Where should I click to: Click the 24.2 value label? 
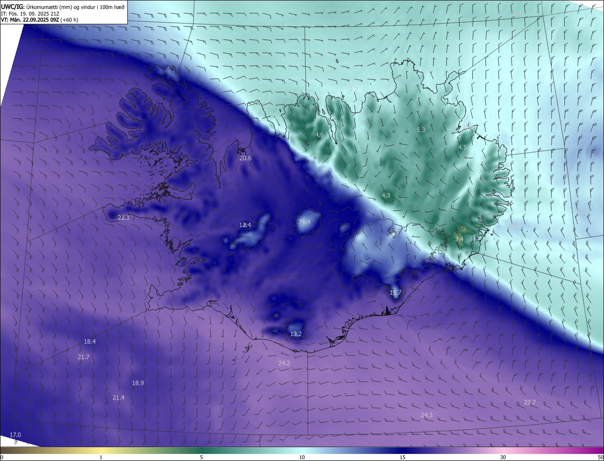pos(284,363)
